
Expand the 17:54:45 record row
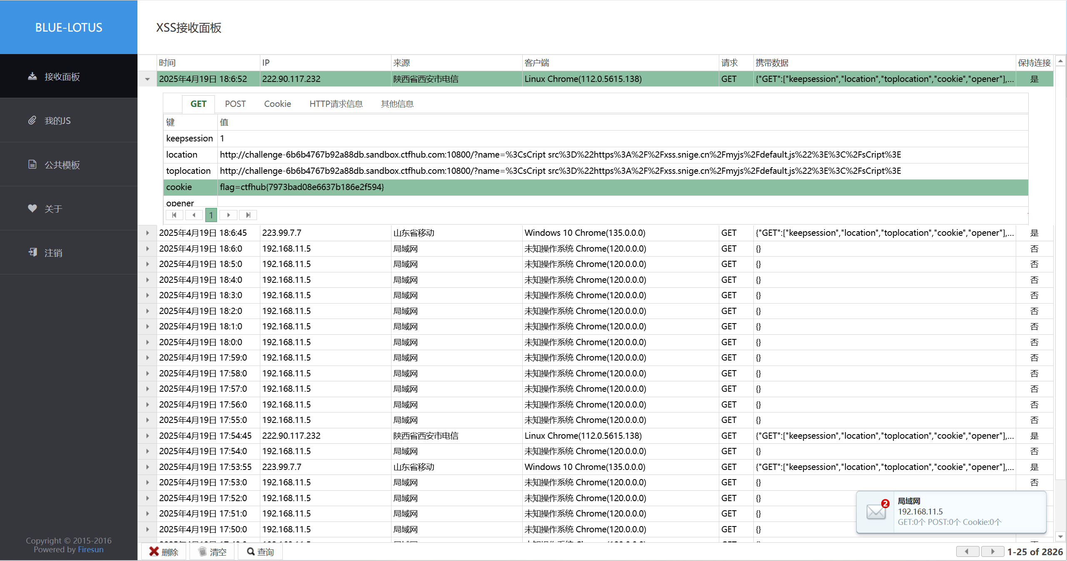click(147, 436)
